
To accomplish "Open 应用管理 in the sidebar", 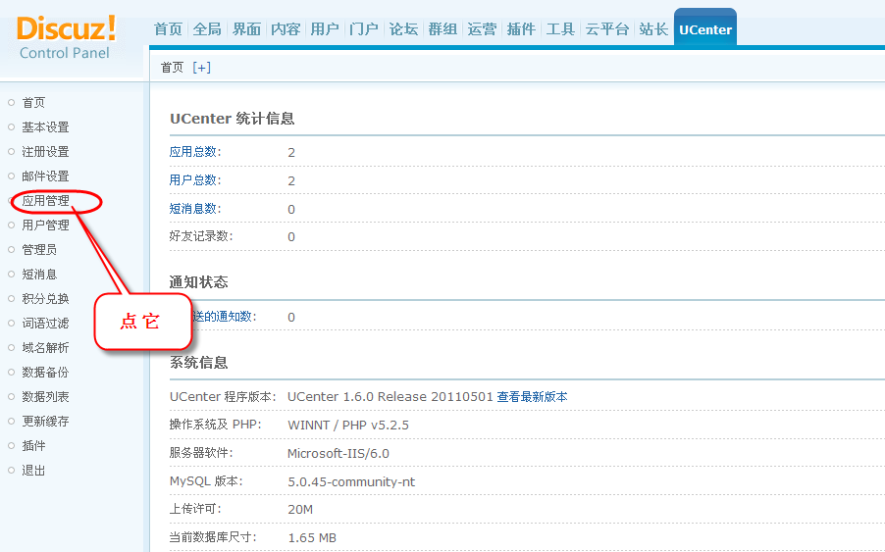I will [x=45, y=201].
